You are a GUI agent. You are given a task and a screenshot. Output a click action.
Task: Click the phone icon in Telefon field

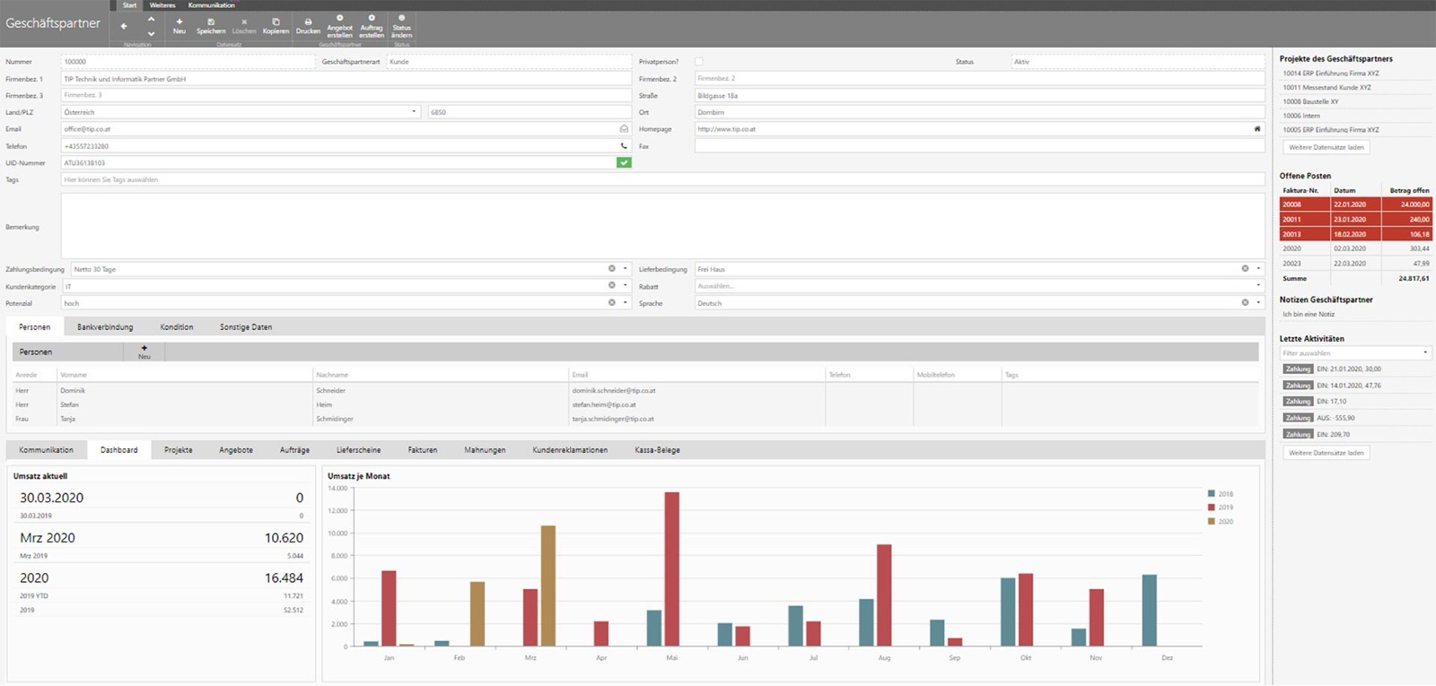point(624,146)
